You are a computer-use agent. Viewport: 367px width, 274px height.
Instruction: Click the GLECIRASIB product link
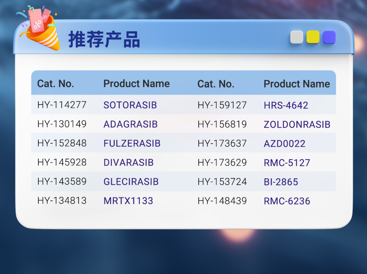[131, 182]
